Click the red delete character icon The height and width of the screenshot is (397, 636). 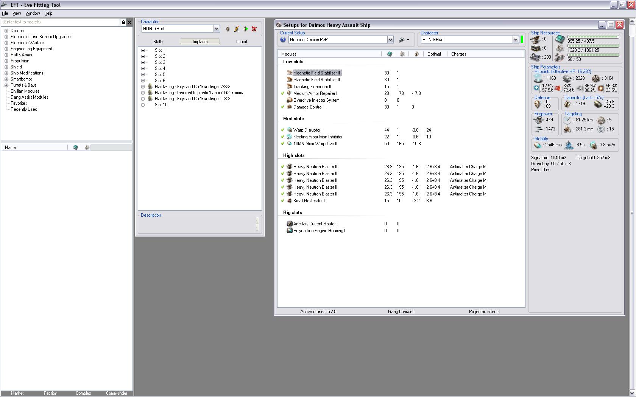pyautogui.click(x=254, y=29)
